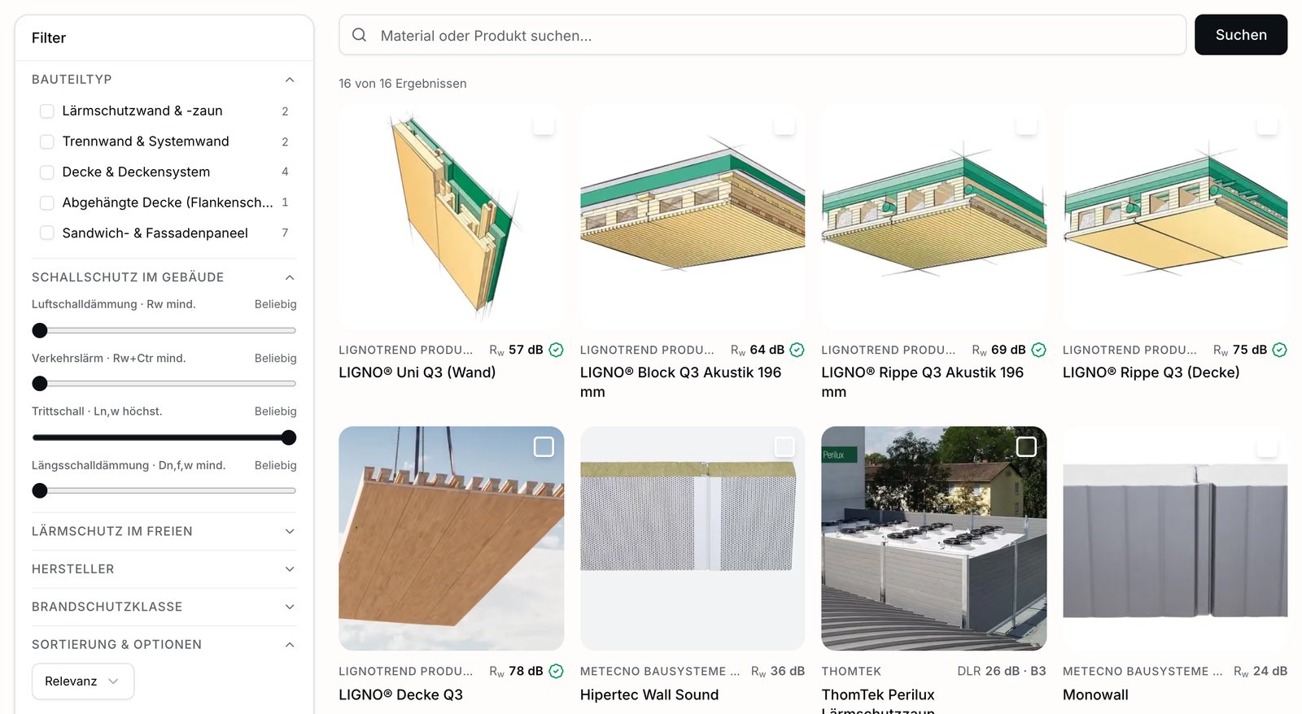
Task: Open the ThomTek Perilux photo thumbnail
Action: tap(934, 538)
